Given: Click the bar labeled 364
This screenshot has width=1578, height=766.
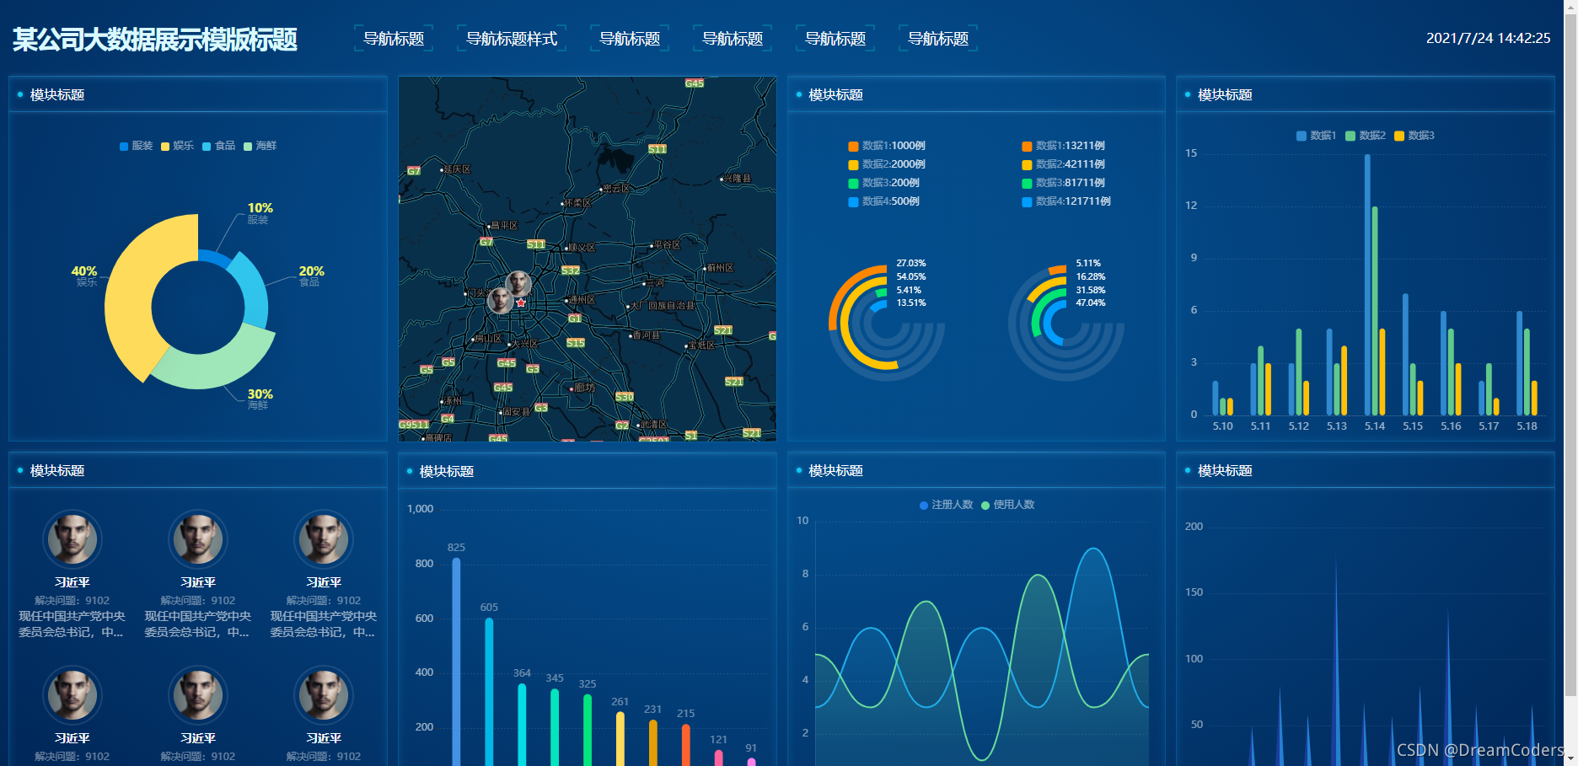Looking at the screenshot, I should click(522, 725).
